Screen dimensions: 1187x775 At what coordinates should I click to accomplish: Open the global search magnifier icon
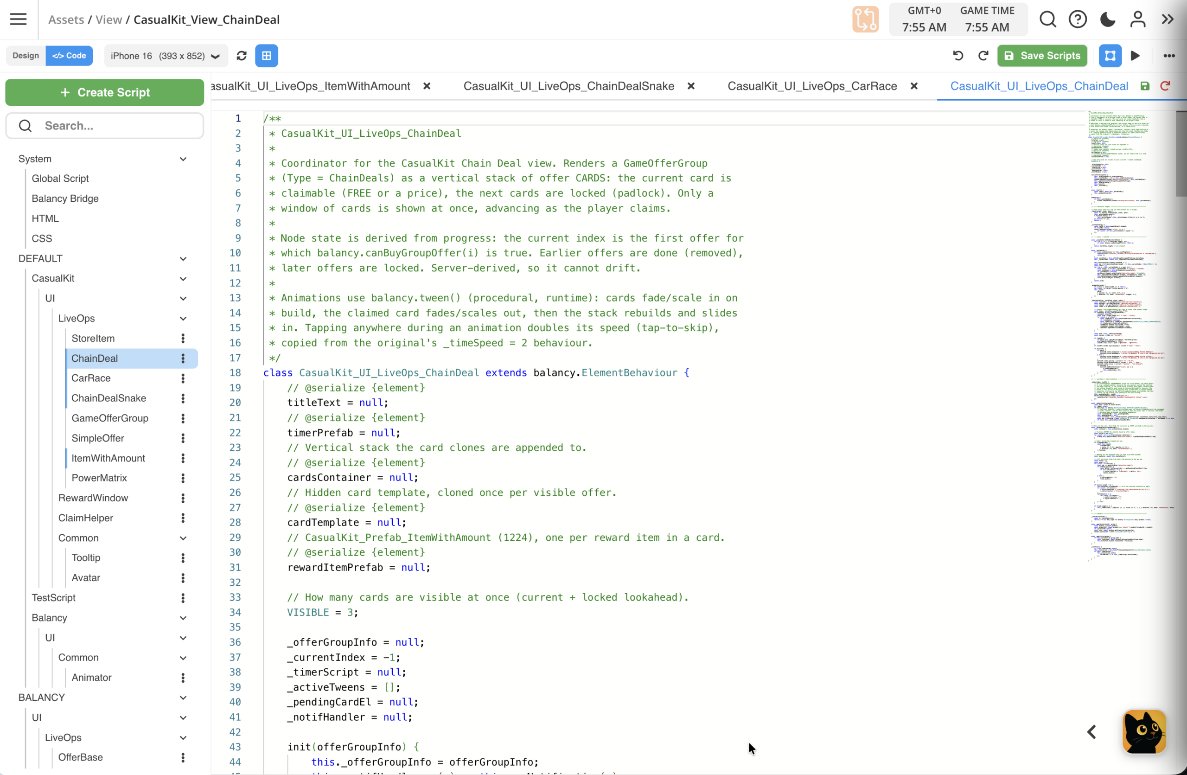(1048, 19)
